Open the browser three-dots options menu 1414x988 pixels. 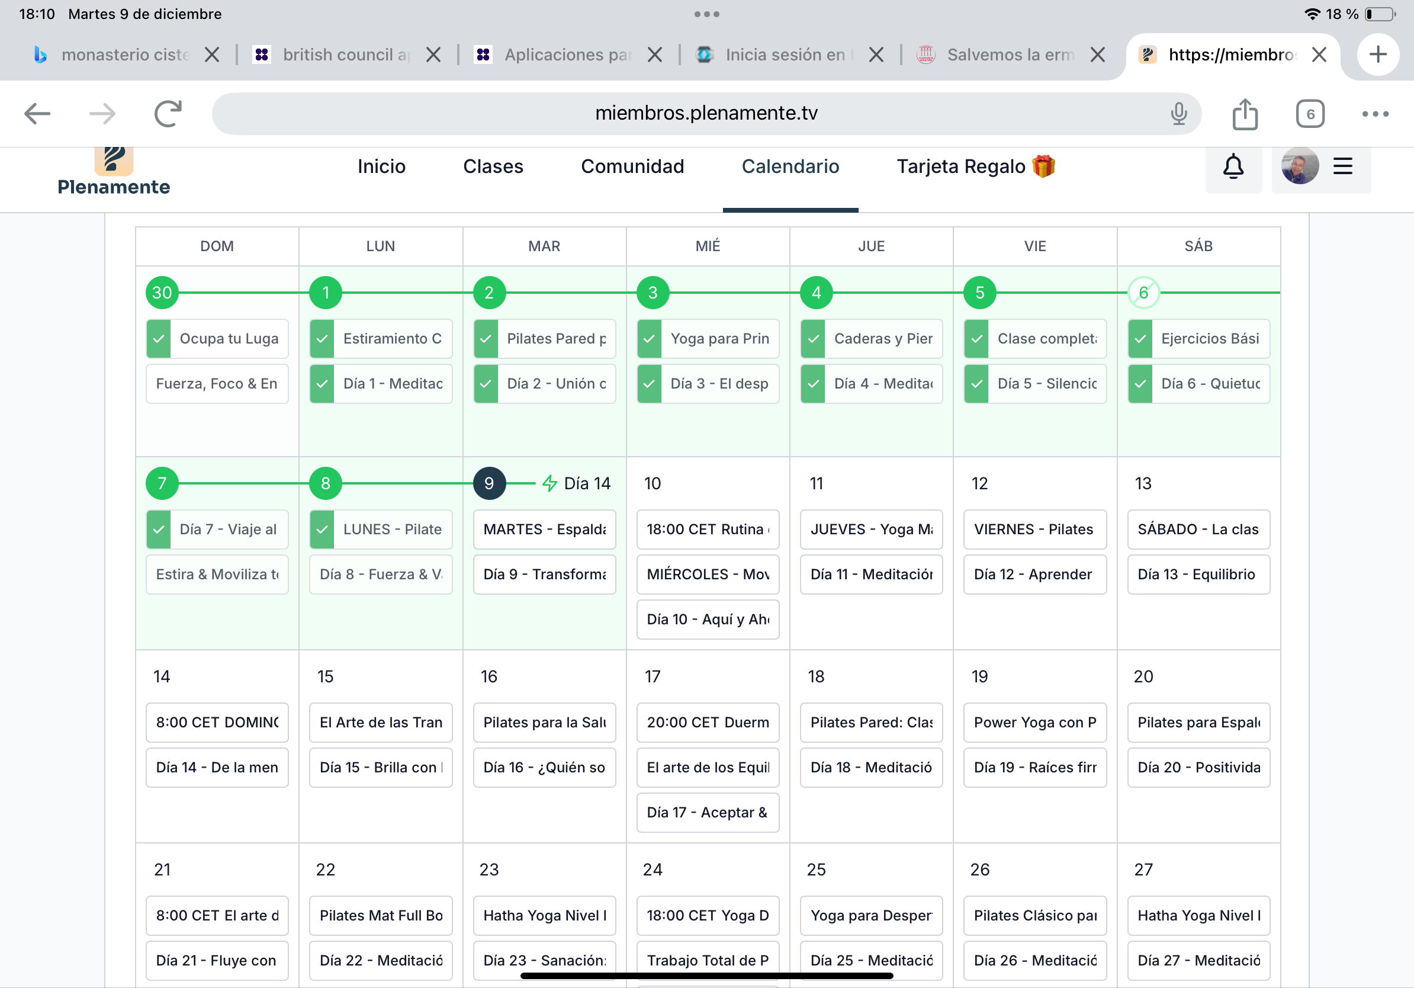pyautogui.click(x=1374, y=114)
